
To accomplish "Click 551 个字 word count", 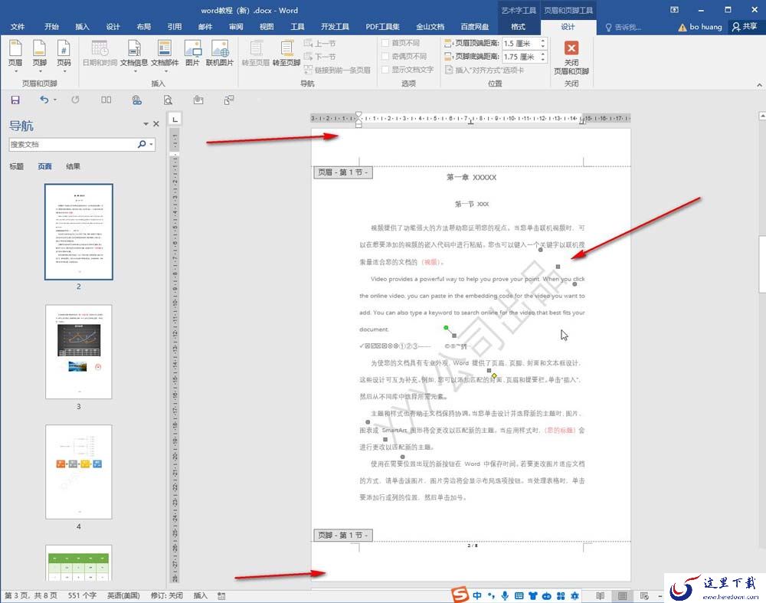I will [x=82, y=595].
